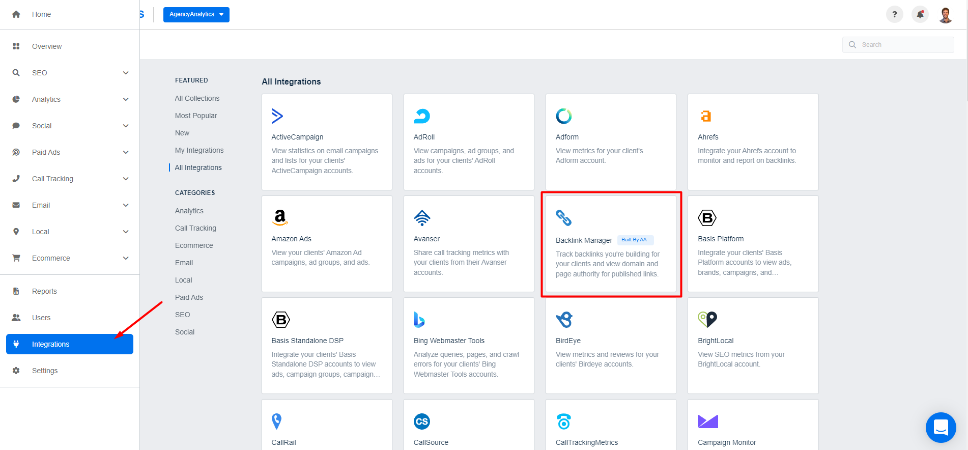Expand the Local sidebar section chevron

pyautogui.click(x=126, y=232)
